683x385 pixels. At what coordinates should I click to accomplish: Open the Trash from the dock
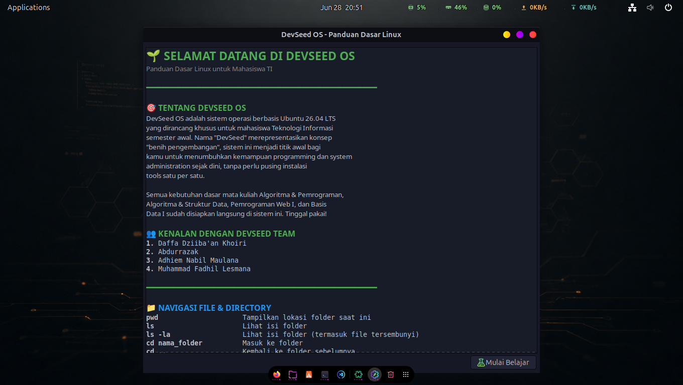[390, 374]
